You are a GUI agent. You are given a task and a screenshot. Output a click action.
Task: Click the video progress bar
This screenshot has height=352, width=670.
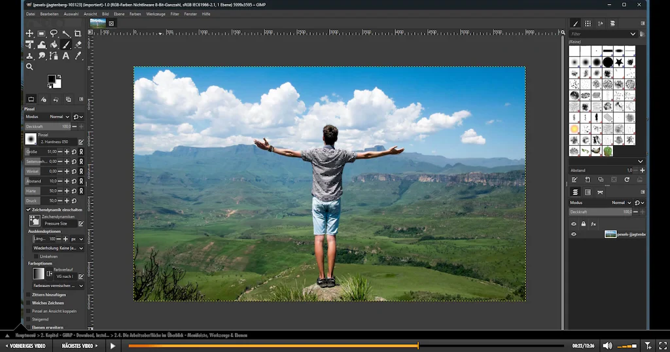point(346,346)
